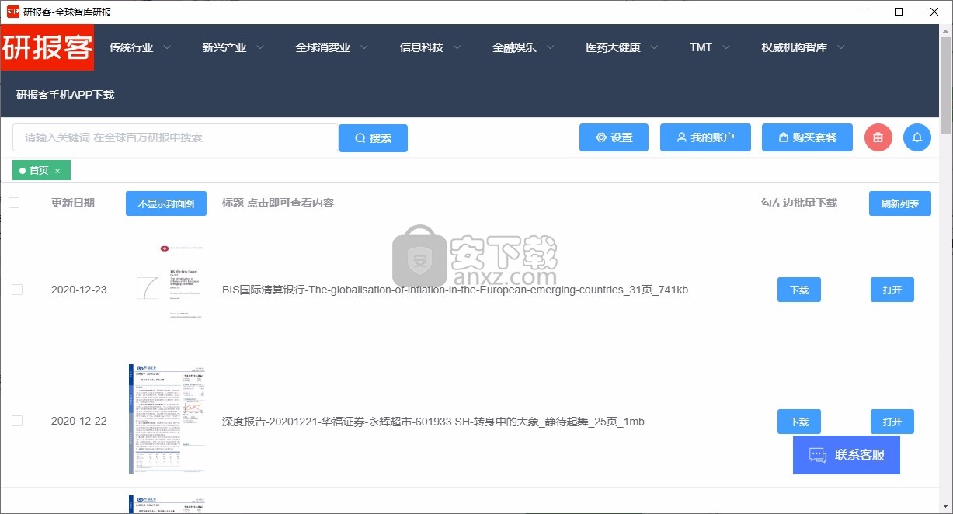Expand the 信息科技 dropdown menu
953x514 pixels.
coord(430,47)
